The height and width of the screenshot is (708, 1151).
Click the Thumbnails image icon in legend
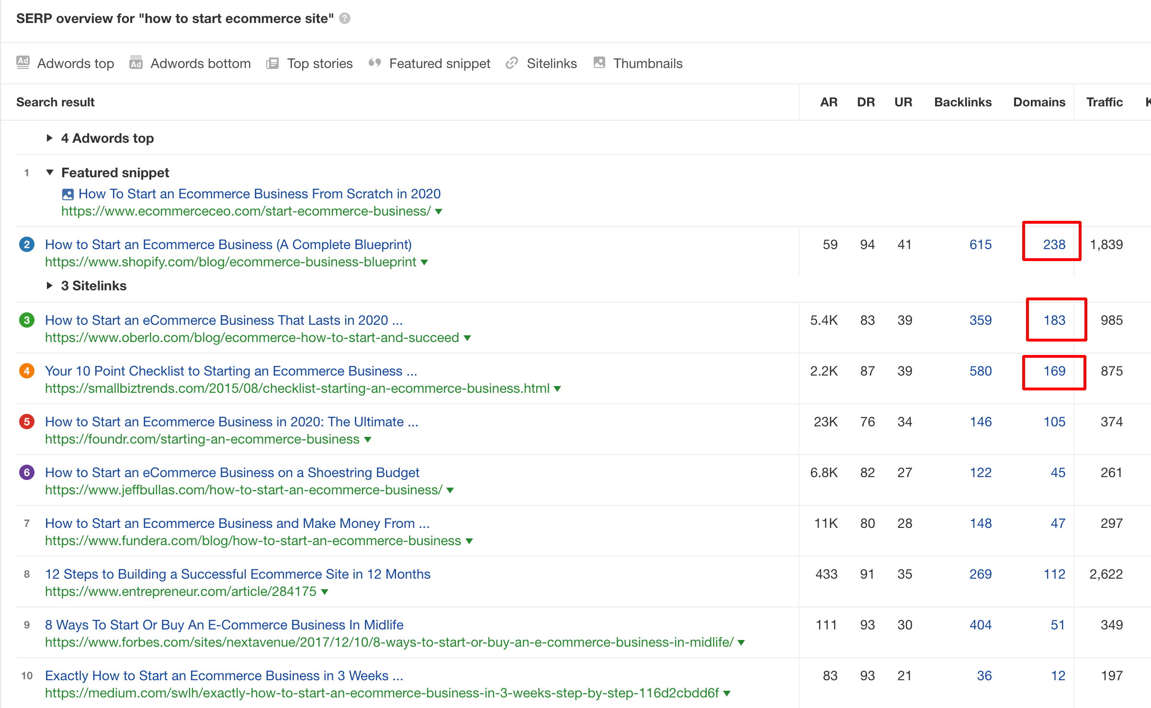tap(599, 62)
